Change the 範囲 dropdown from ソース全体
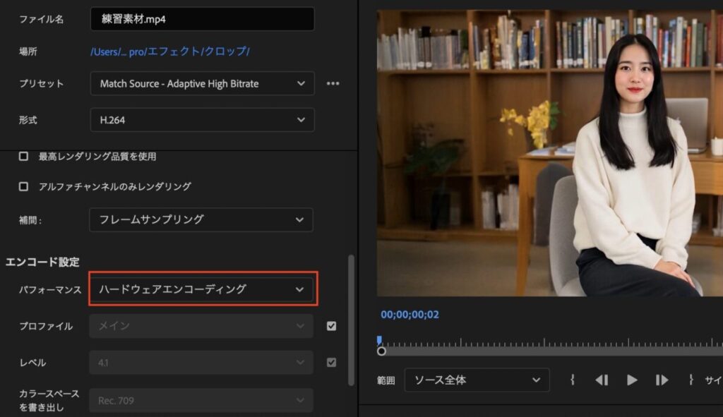 pyautogui.click(x=477, y=380)
